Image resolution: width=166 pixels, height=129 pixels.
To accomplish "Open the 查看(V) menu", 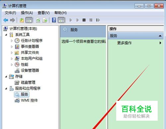I will pos(43,13).
